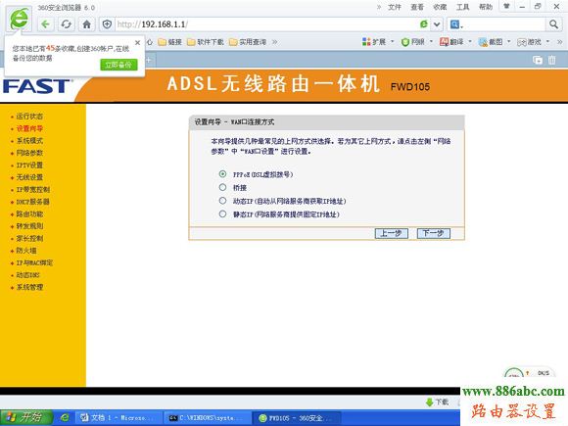The width and height of the screenshot is (568, 426).
Task: Open 系统模式 in router sidebar
Action: click(29, 141)
